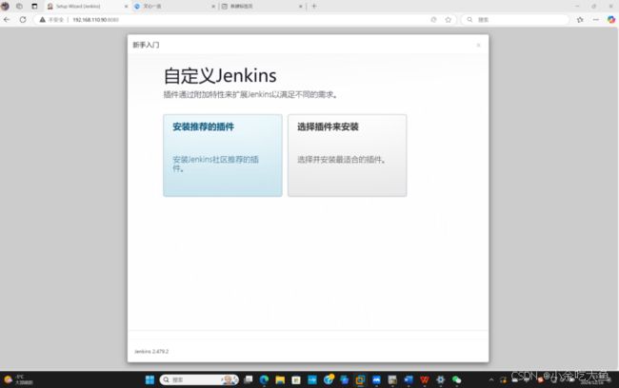
Task: Open the browser three-dots settings menu
Action: click(596, 19)
